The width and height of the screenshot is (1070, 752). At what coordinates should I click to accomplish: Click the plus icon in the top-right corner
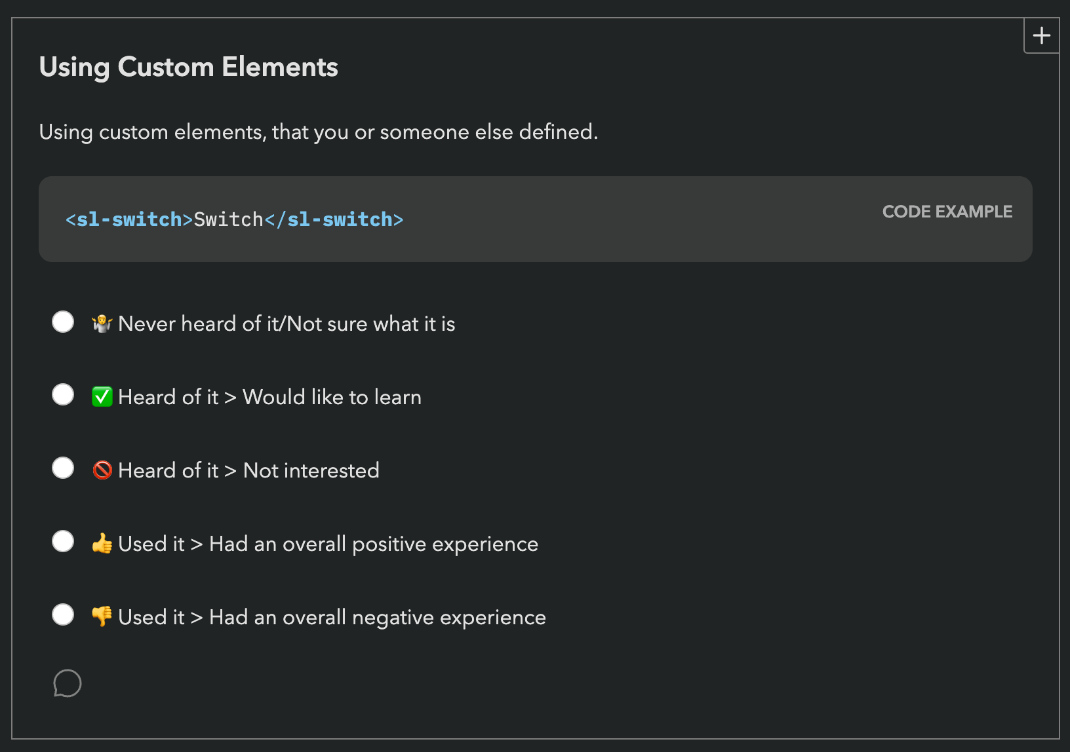point(1041,35)
